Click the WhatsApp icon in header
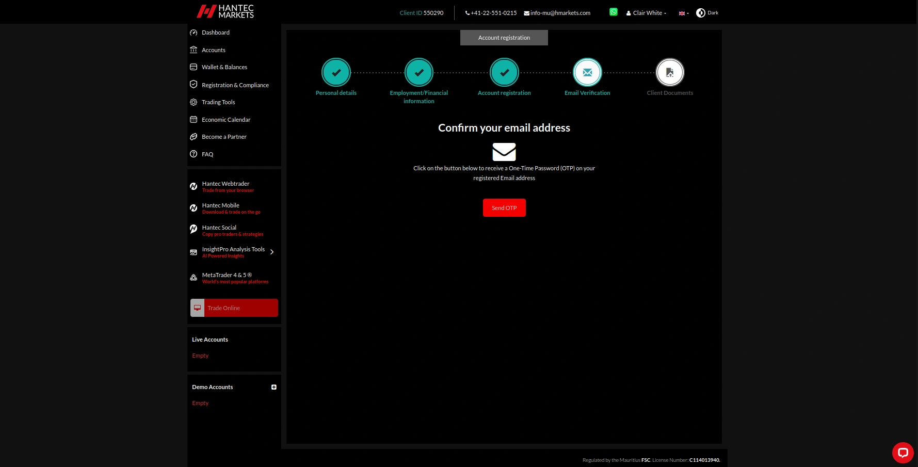This screenshot has width=918, height=467. coord(613,12)
